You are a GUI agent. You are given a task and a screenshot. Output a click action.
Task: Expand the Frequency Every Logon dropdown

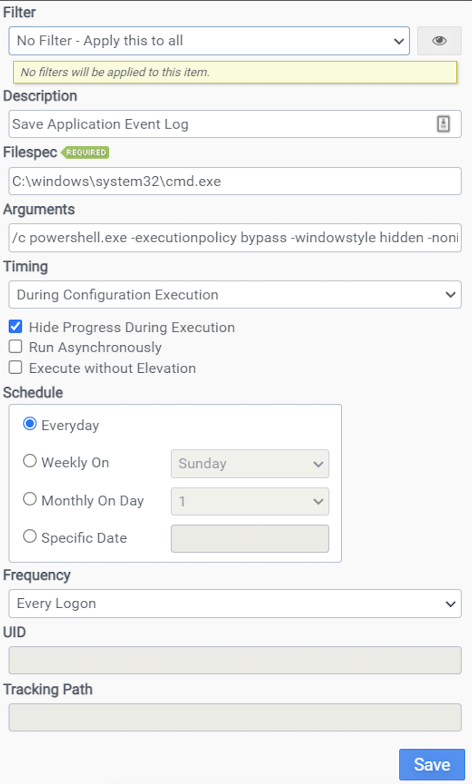235,604
